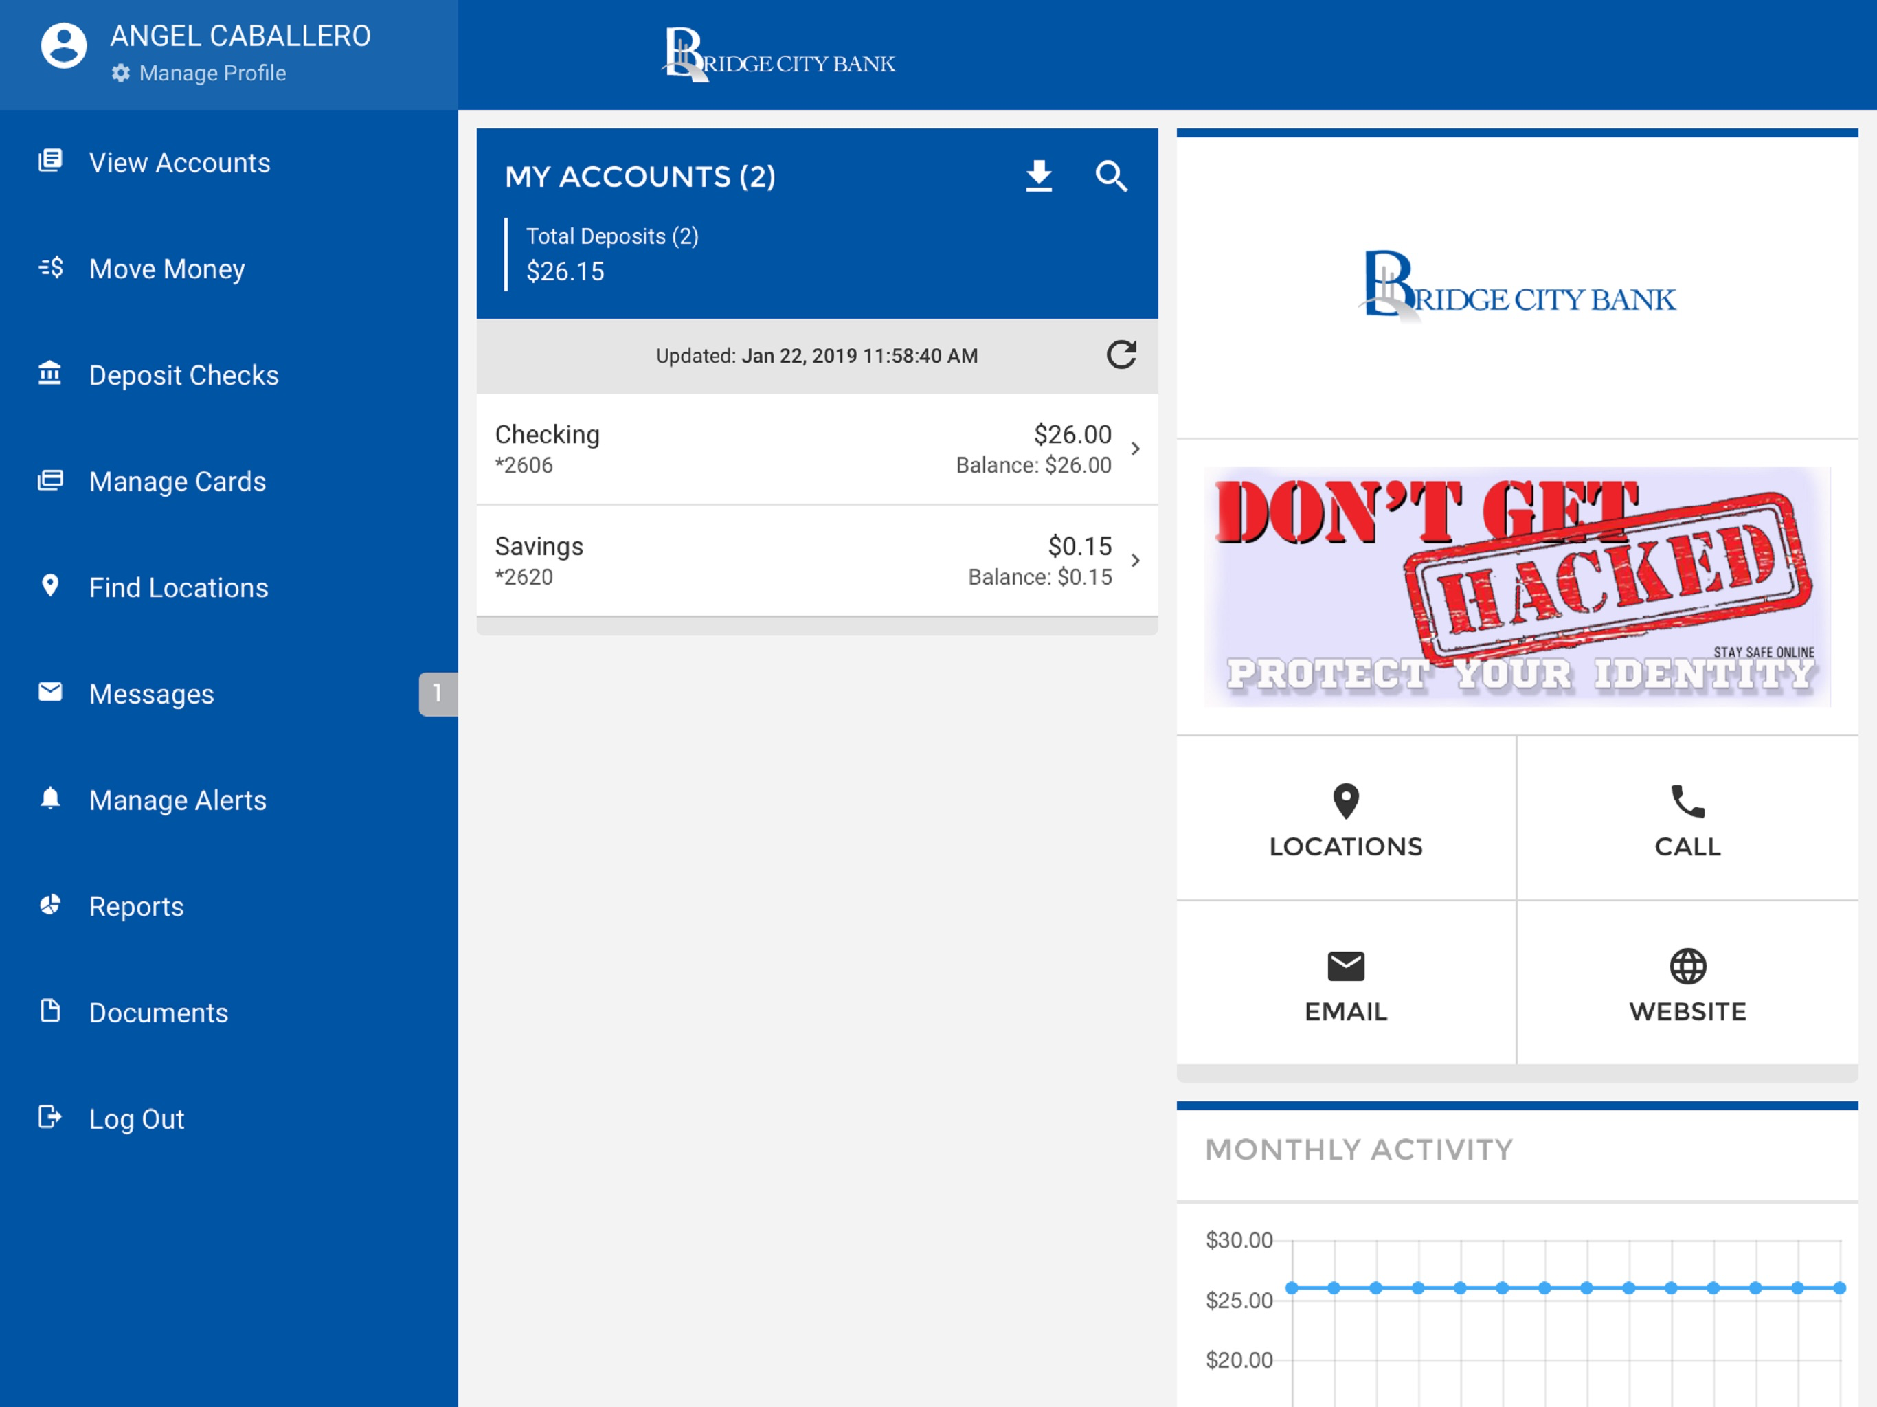Screen dimensions: 1877x1407
Task: Click the Documents file icon
Action: pos(51,1011)
